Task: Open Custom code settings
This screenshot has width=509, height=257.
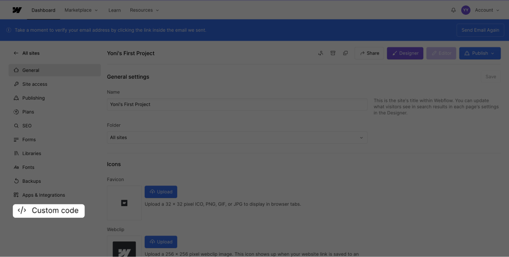Action: pos(48,211)
